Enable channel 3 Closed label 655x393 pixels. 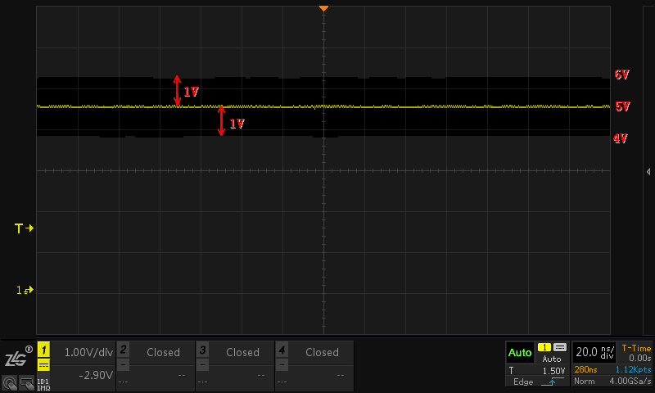242,353
